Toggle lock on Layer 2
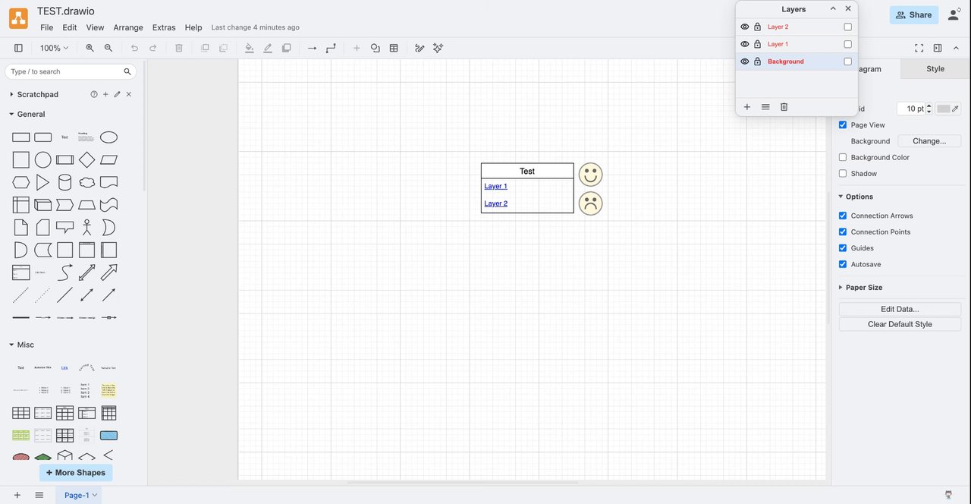Screen dimensions: 971x504 point(757,27)
